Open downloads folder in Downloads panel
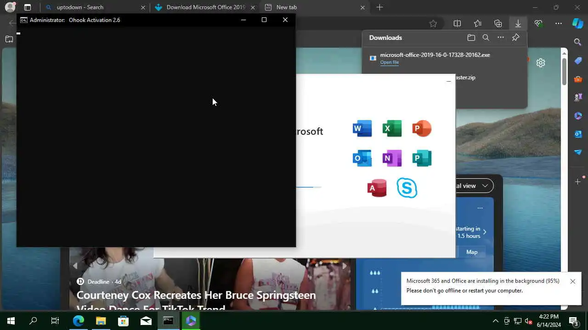This screenshot has width=588, height=330. click(x=471, y=38)
